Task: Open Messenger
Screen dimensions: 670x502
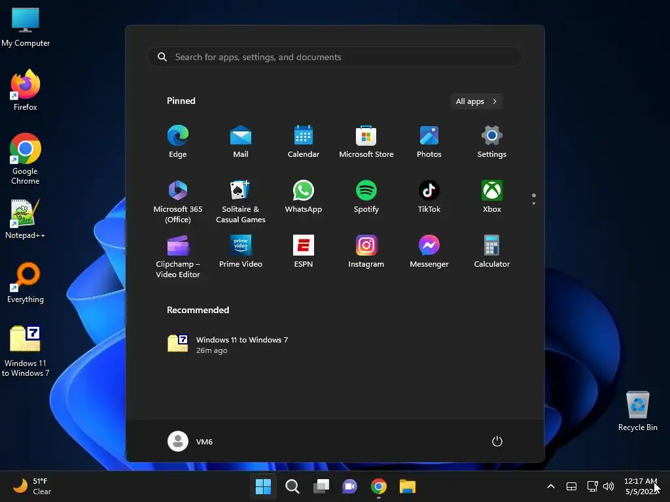Action: (x=429, y=252)
